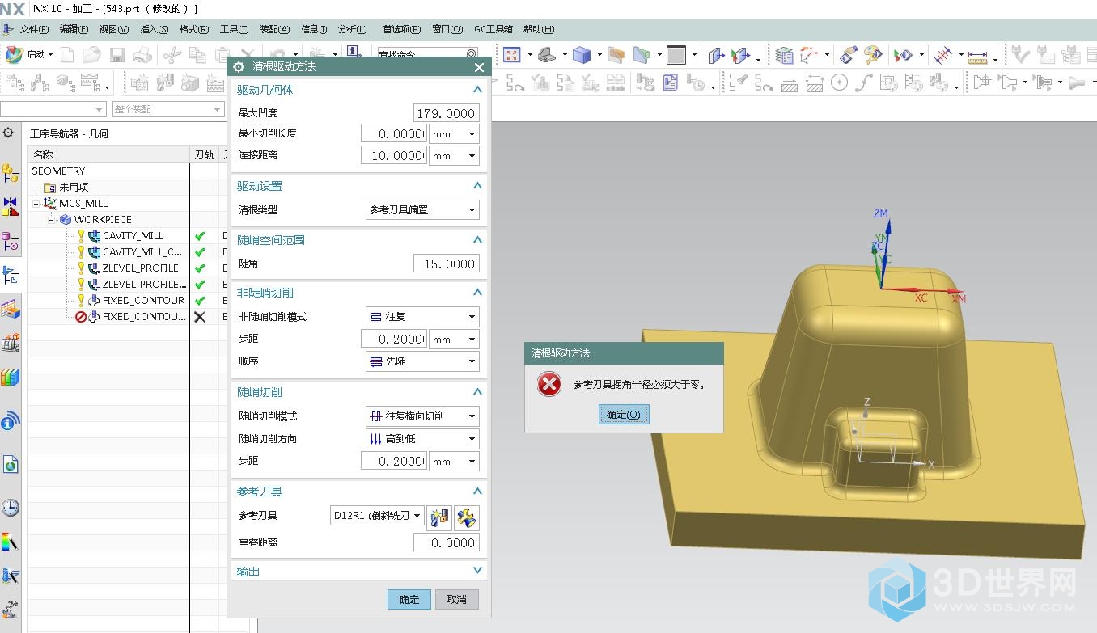
Task: Open the Roles sidebar tab
Action: point(10,610)
